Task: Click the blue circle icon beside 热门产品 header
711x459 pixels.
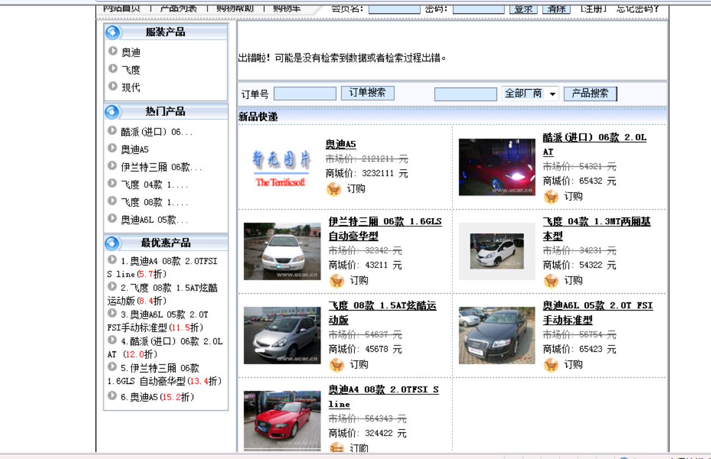Action: point(112,112)
